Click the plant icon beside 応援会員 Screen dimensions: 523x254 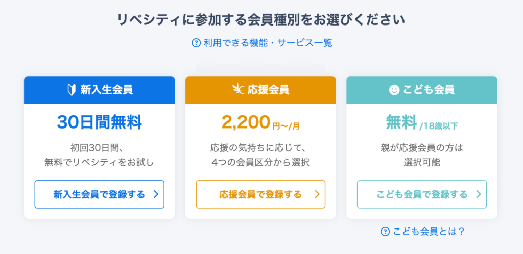237,90
